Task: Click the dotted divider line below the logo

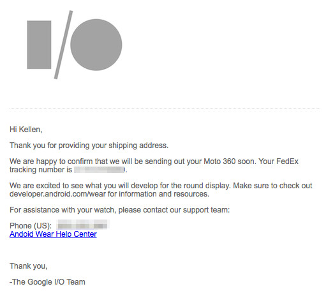Action: coord(165,108)
